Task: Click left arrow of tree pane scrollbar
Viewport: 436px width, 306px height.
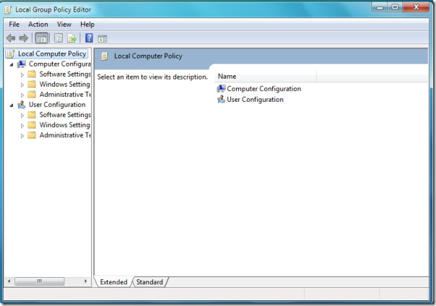Action: click(9, 281)
